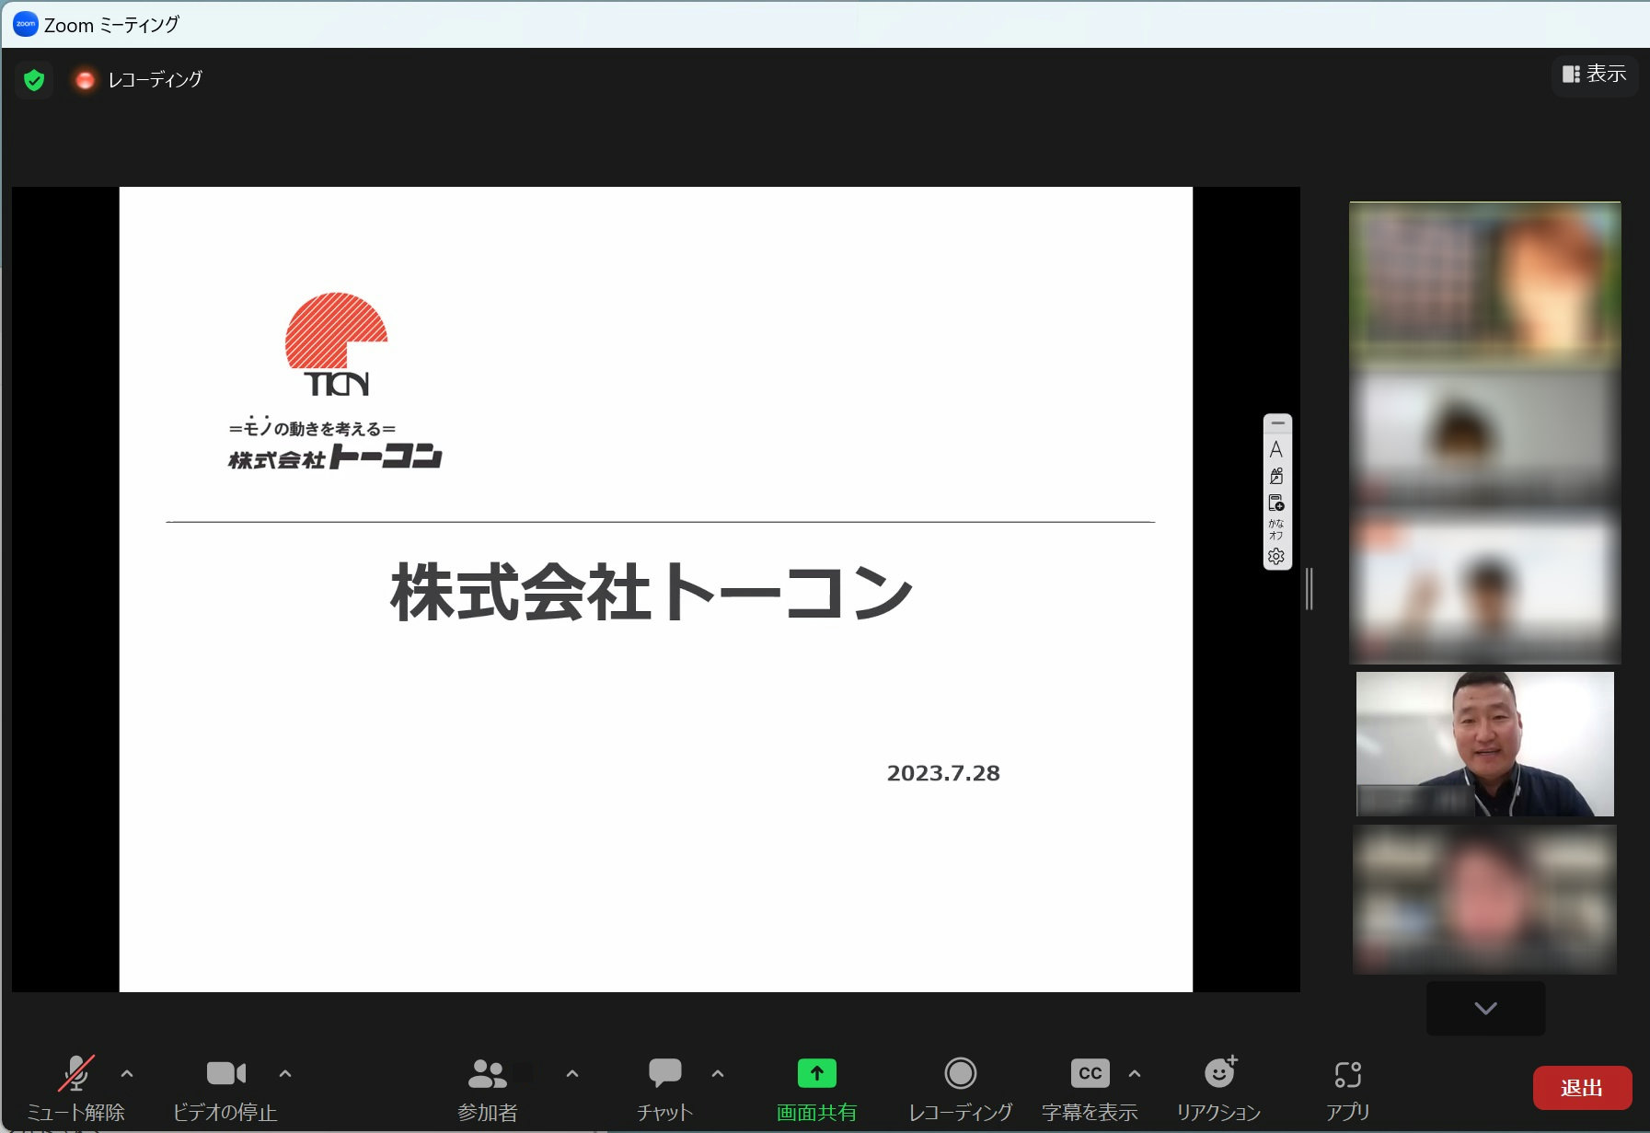Open Zoom apps (アプリ)
1650x1133 pixels.
click(x=1347, y=1089)
